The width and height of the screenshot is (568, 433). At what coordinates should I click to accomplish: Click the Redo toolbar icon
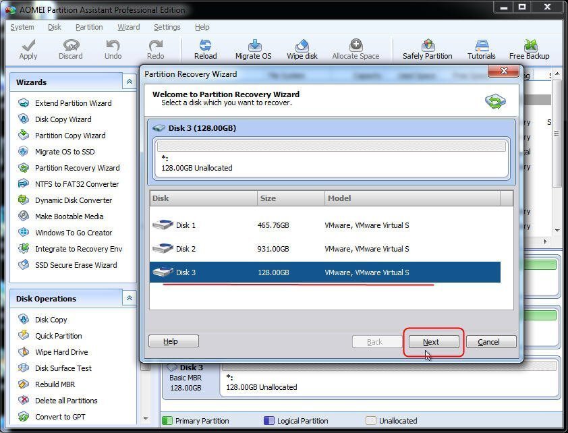click(x=156, y=49)
